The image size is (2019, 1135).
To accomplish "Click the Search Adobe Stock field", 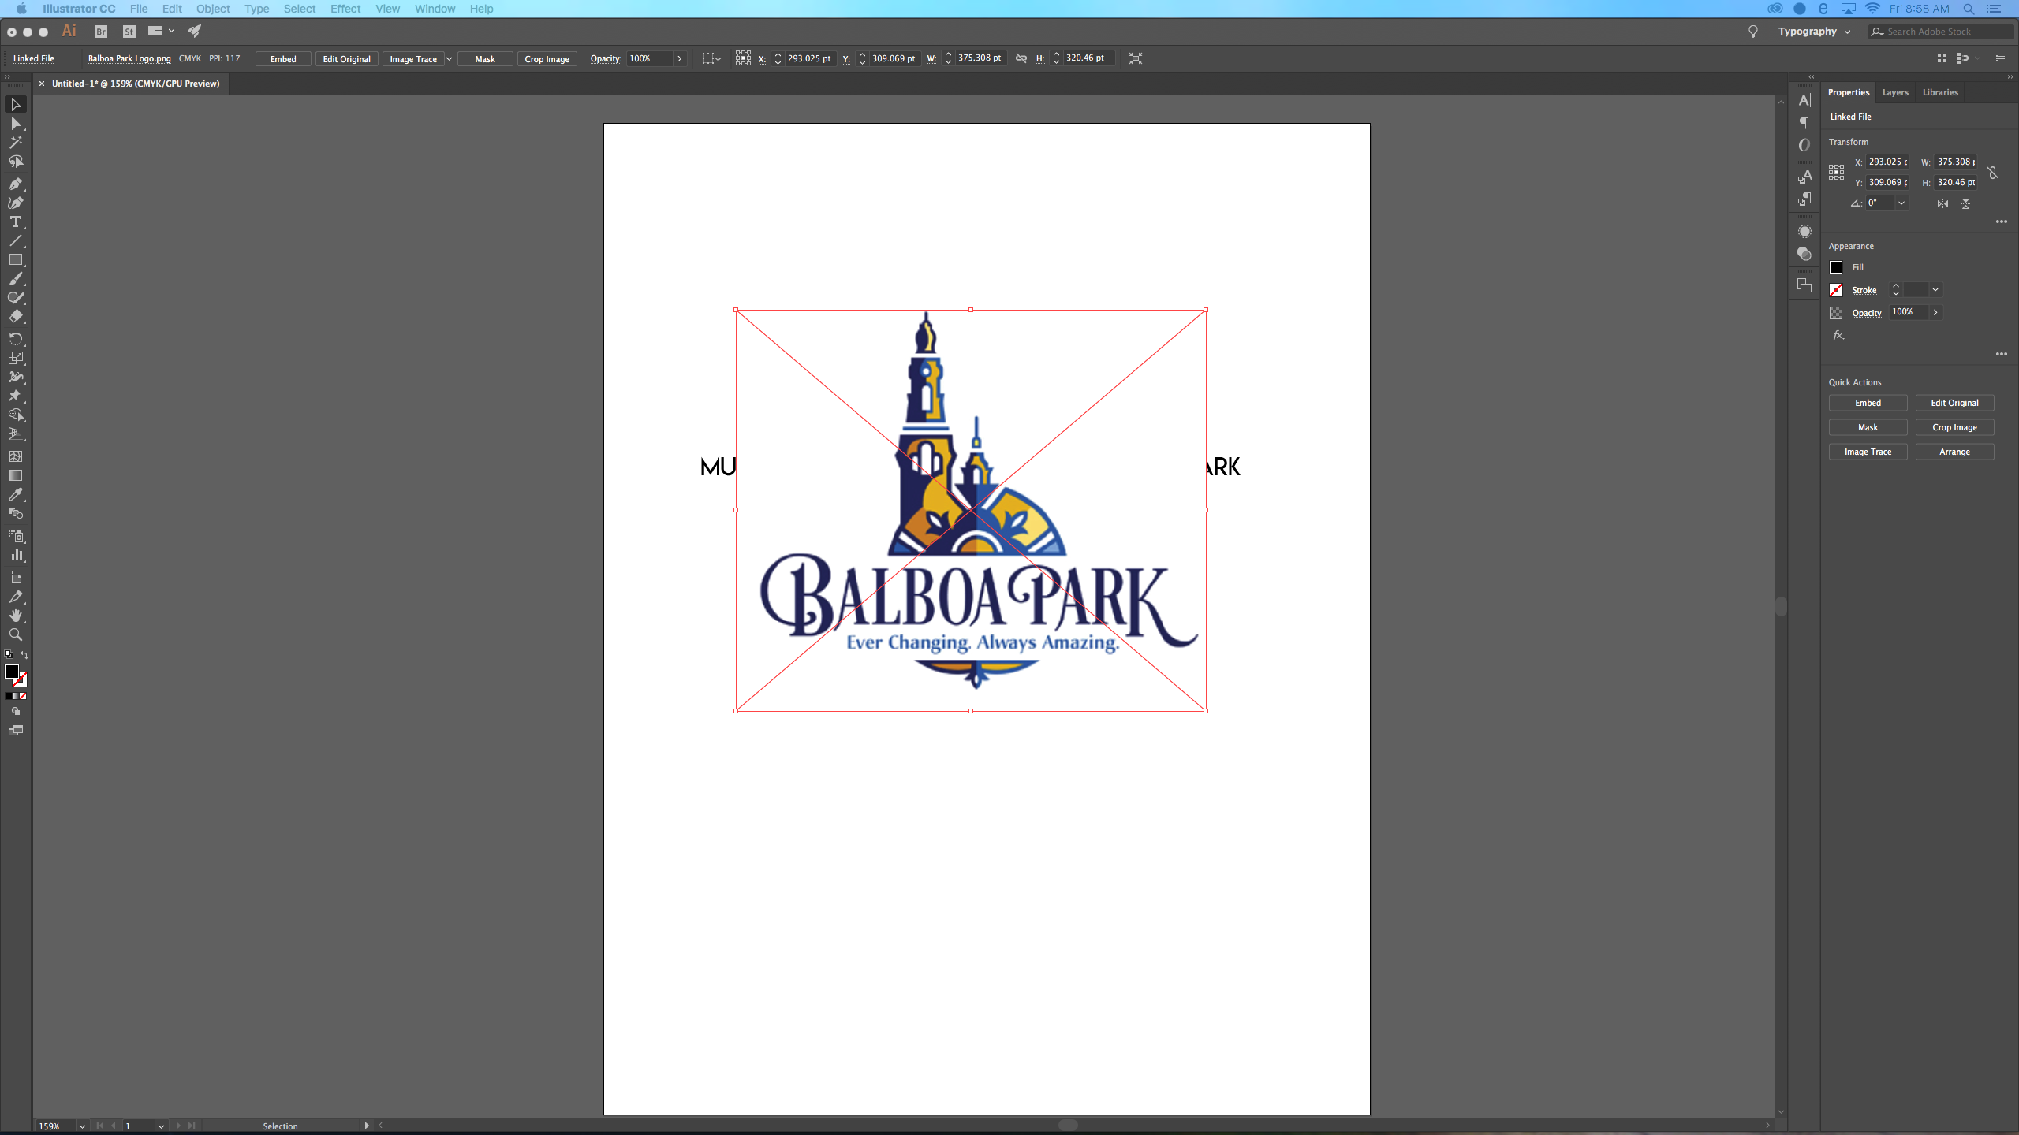I will pos(1941,32).
